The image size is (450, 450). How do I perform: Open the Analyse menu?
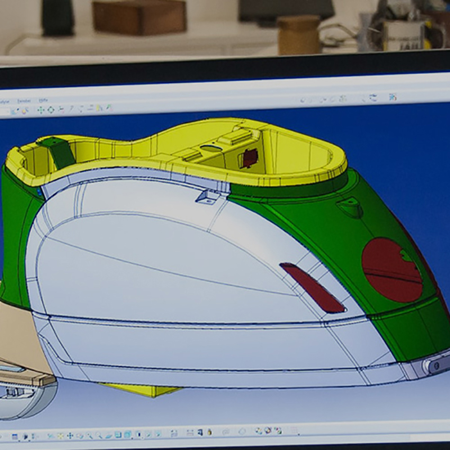pyautogui.click(x=4, y=102)
